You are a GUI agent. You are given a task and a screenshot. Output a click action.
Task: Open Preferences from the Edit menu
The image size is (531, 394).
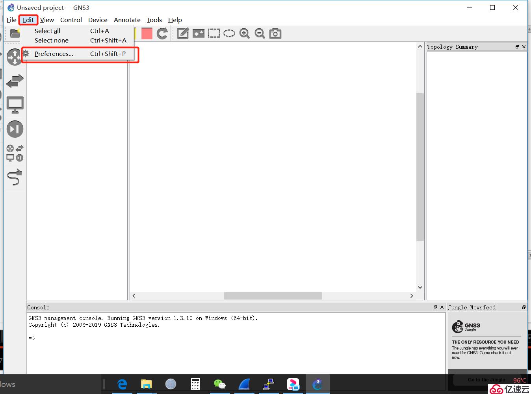click(77, 54)
